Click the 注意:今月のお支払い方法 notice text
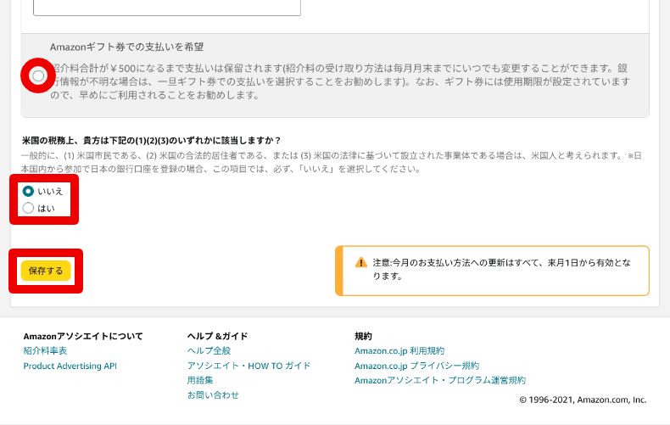Viewport: 670px width, 425px height. (501, 270)
